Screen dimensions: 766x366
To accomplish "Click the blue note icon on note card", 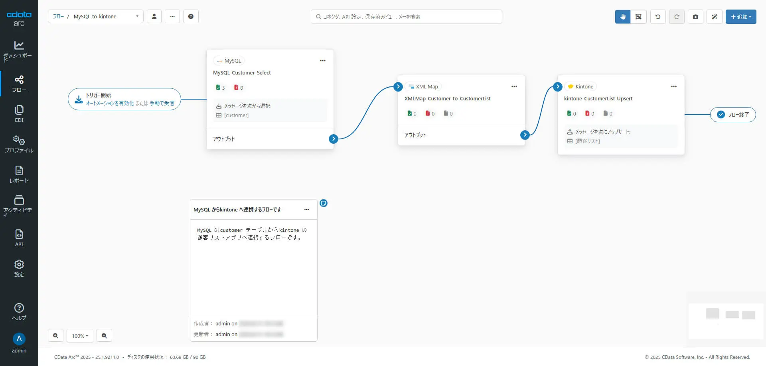I will pos(324,203).
